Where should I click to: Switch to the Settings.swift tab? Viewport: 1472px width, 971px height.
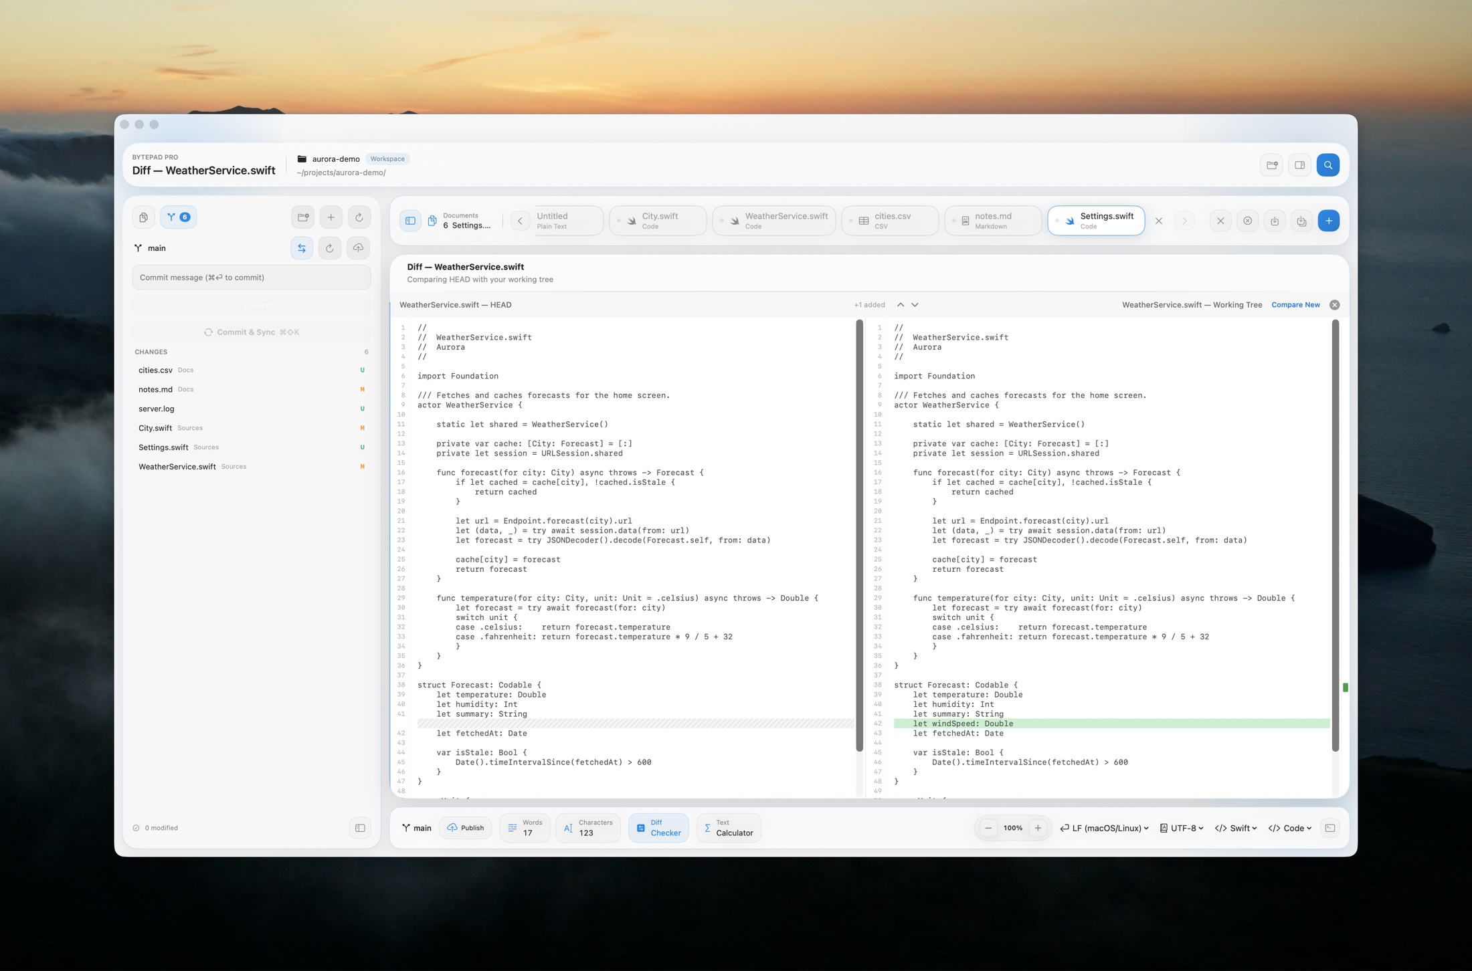(1096, 221)
